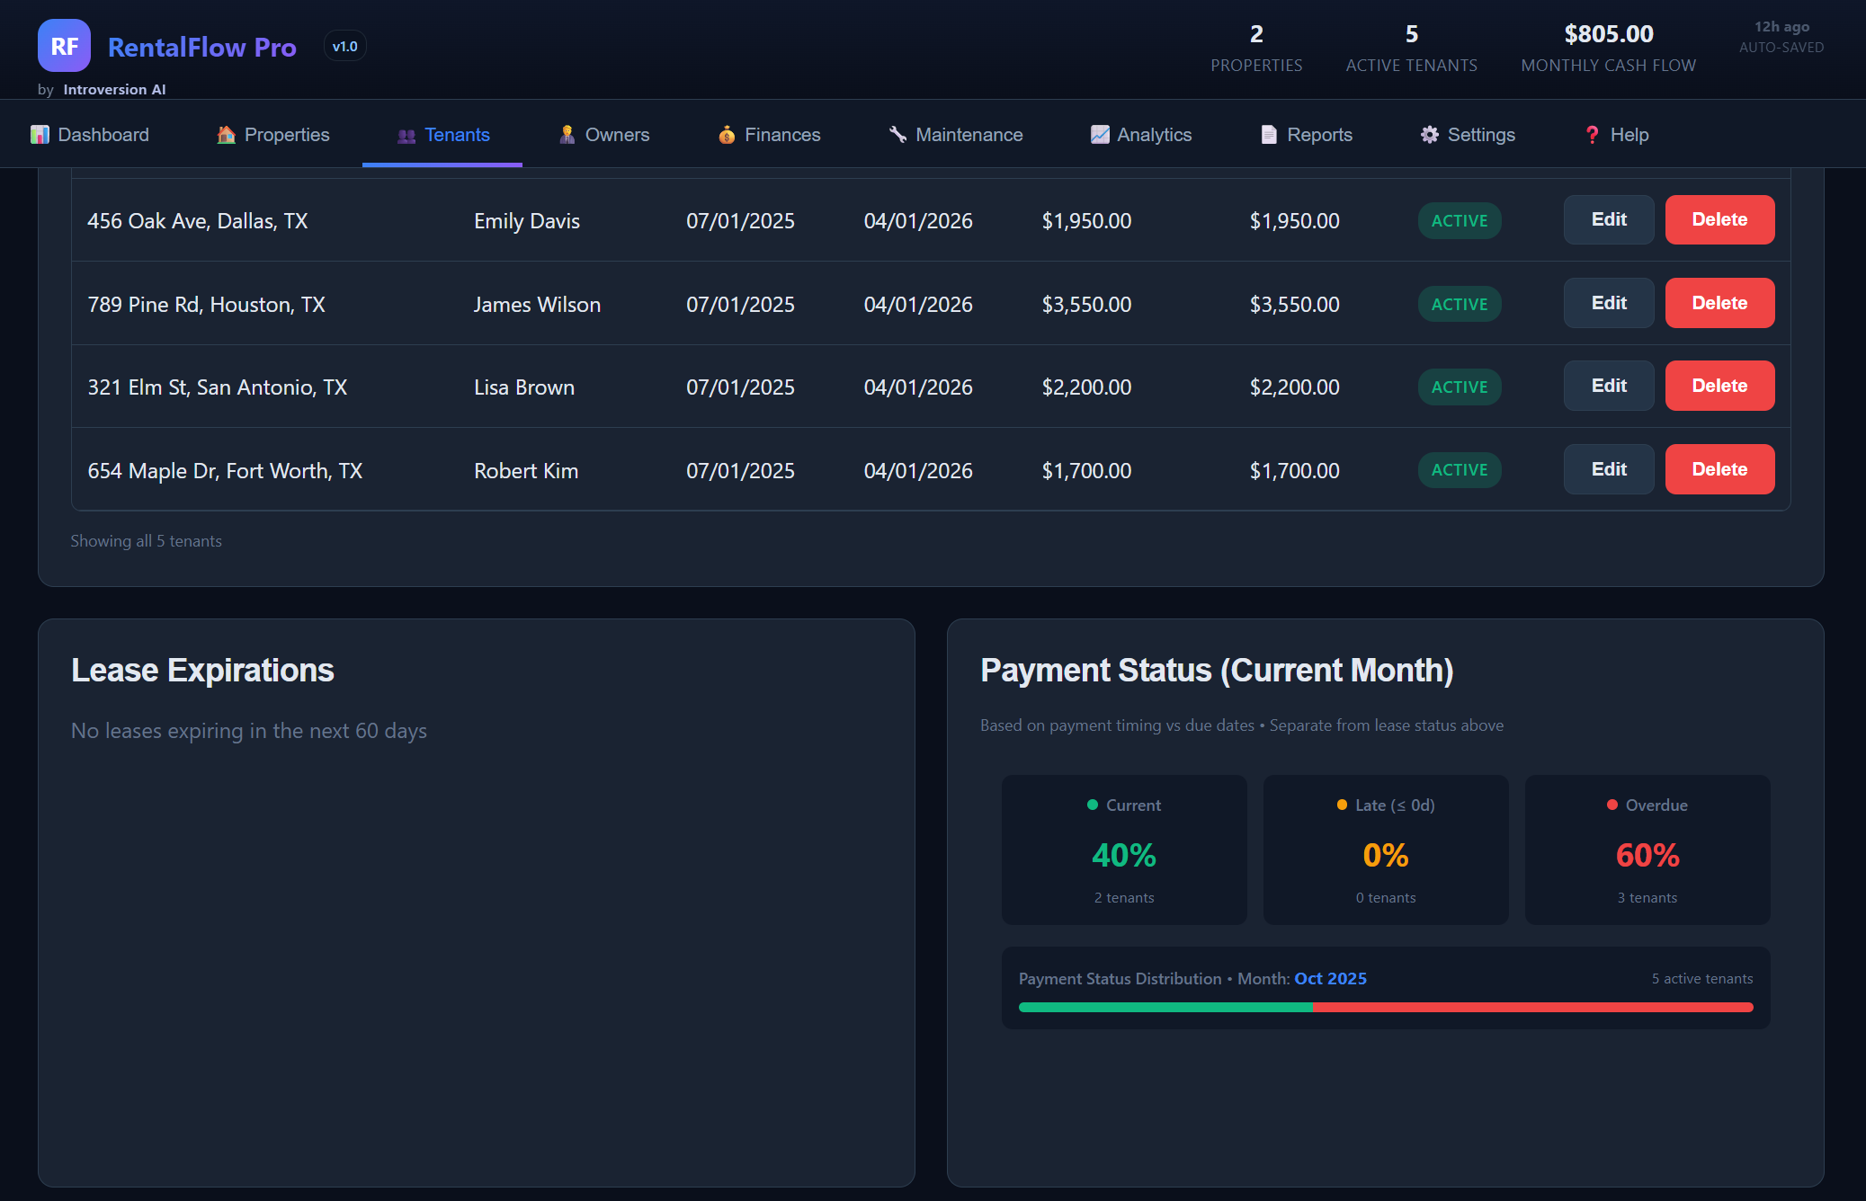Toggle Emily Davis's ACTIVE status badge

pyautogui.click(x=1459, y=220)
